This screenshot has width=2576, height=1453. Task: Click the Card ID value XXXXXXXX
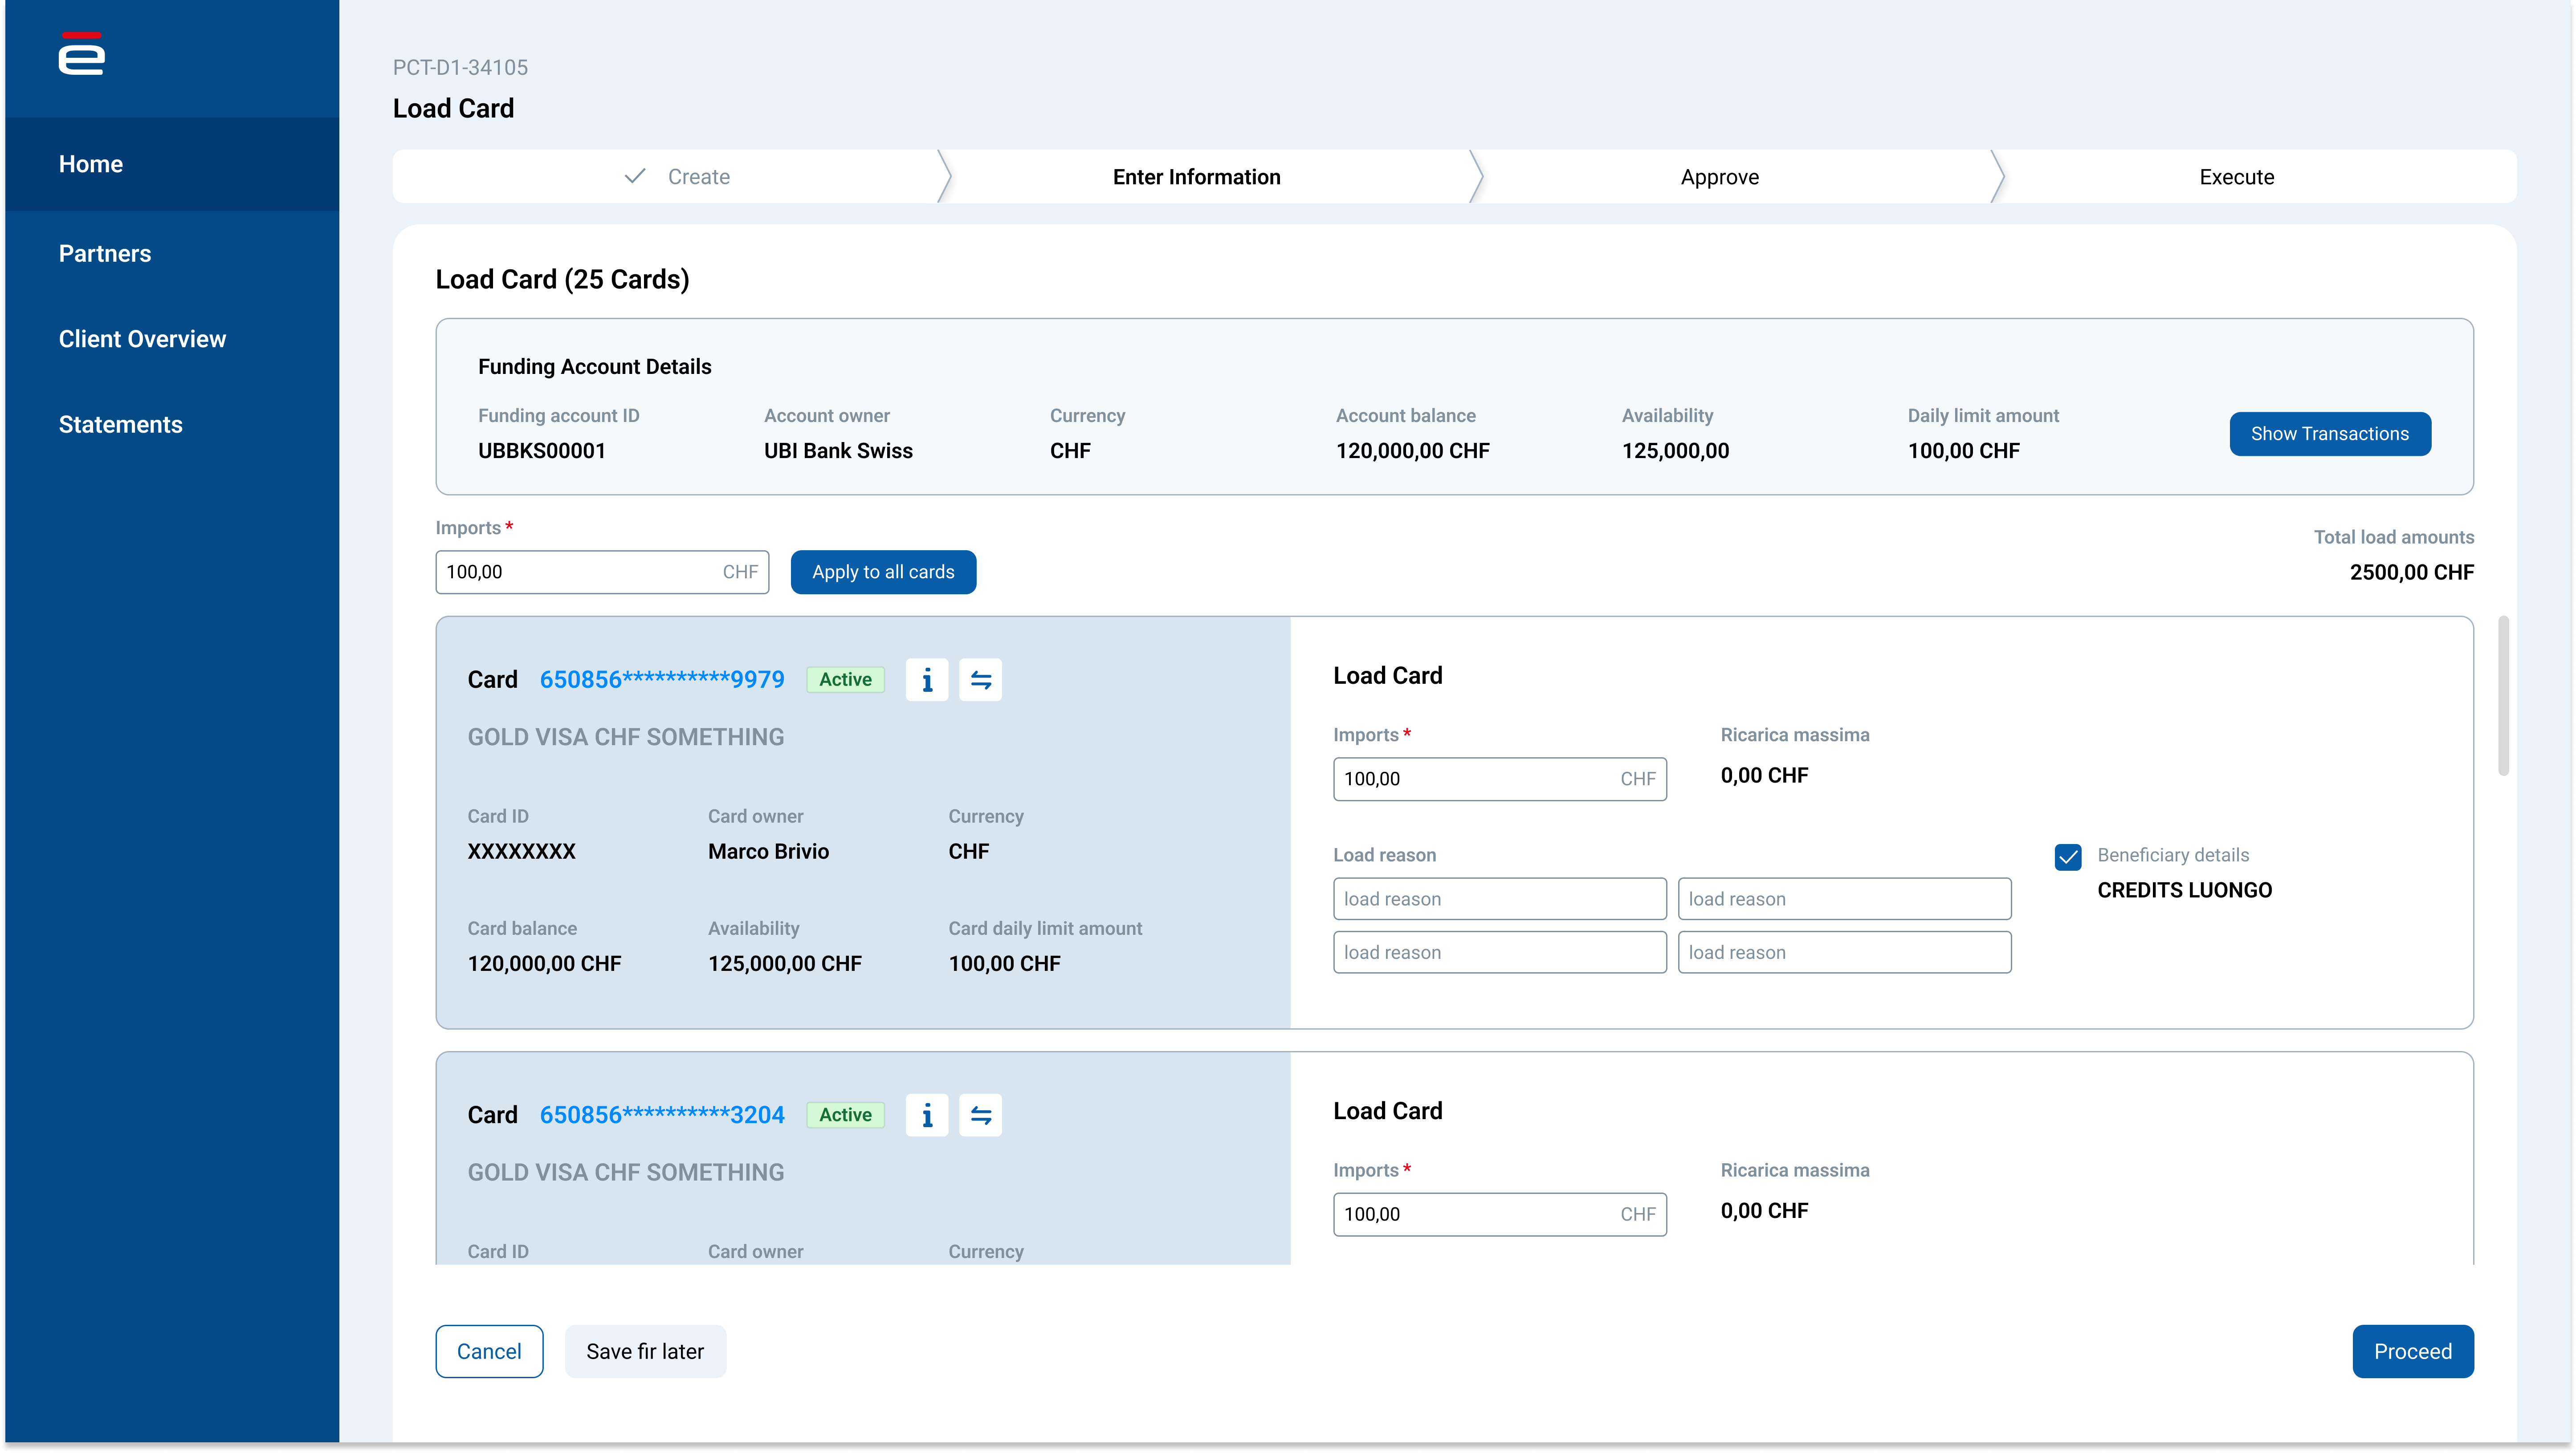point(522,852)
